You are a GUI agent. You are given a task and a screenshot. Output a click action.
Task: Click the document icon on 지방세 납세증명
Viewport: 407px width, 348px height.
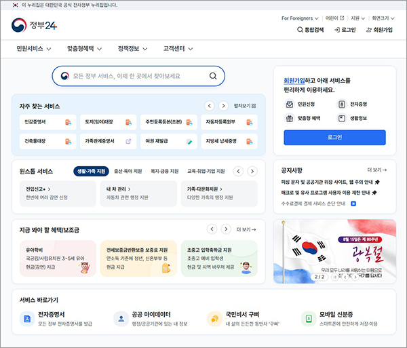[249, 141]
